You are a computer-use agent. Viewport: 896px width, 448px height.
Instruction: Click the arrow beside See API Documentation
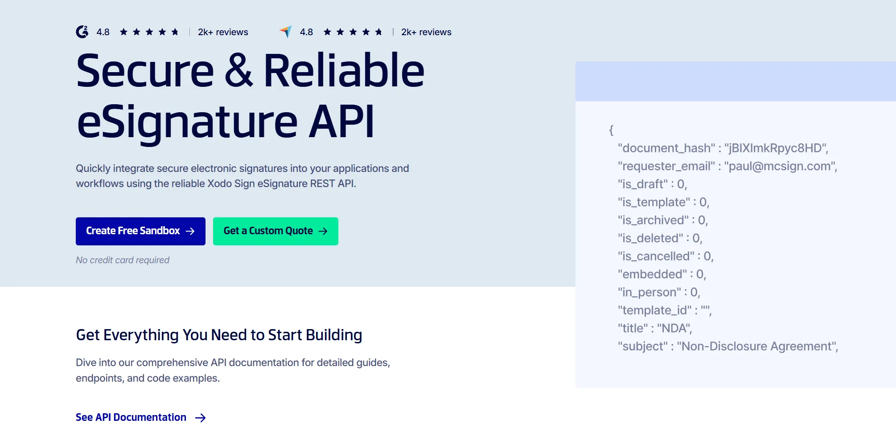pos(201,418)
